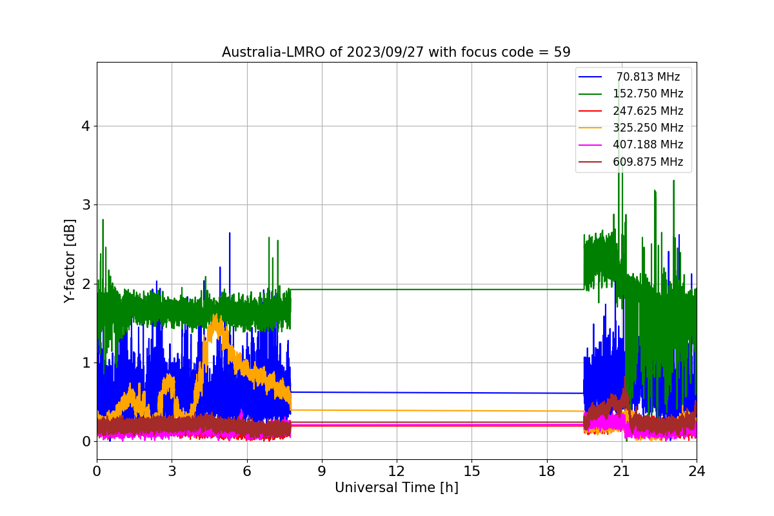Click the x-axis tick label 0
774x516 pixels.
tap(97, 471)
